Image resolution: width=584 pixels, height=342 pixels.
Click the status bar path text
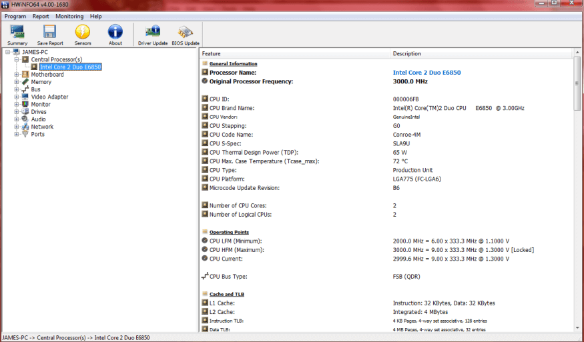tap(76, 337)
